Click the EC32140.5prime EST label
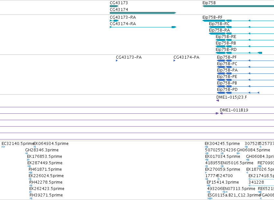 coord(17,144)
